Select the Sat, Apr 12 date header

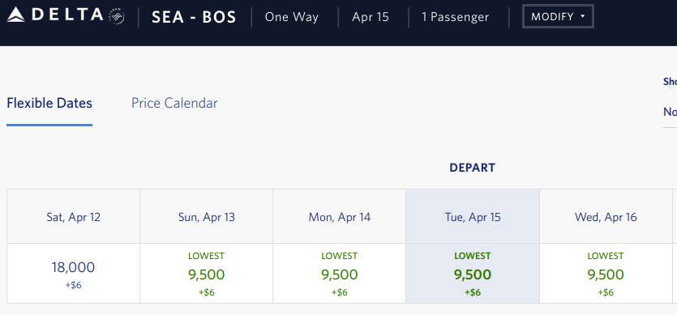click(x=74, y=217)
